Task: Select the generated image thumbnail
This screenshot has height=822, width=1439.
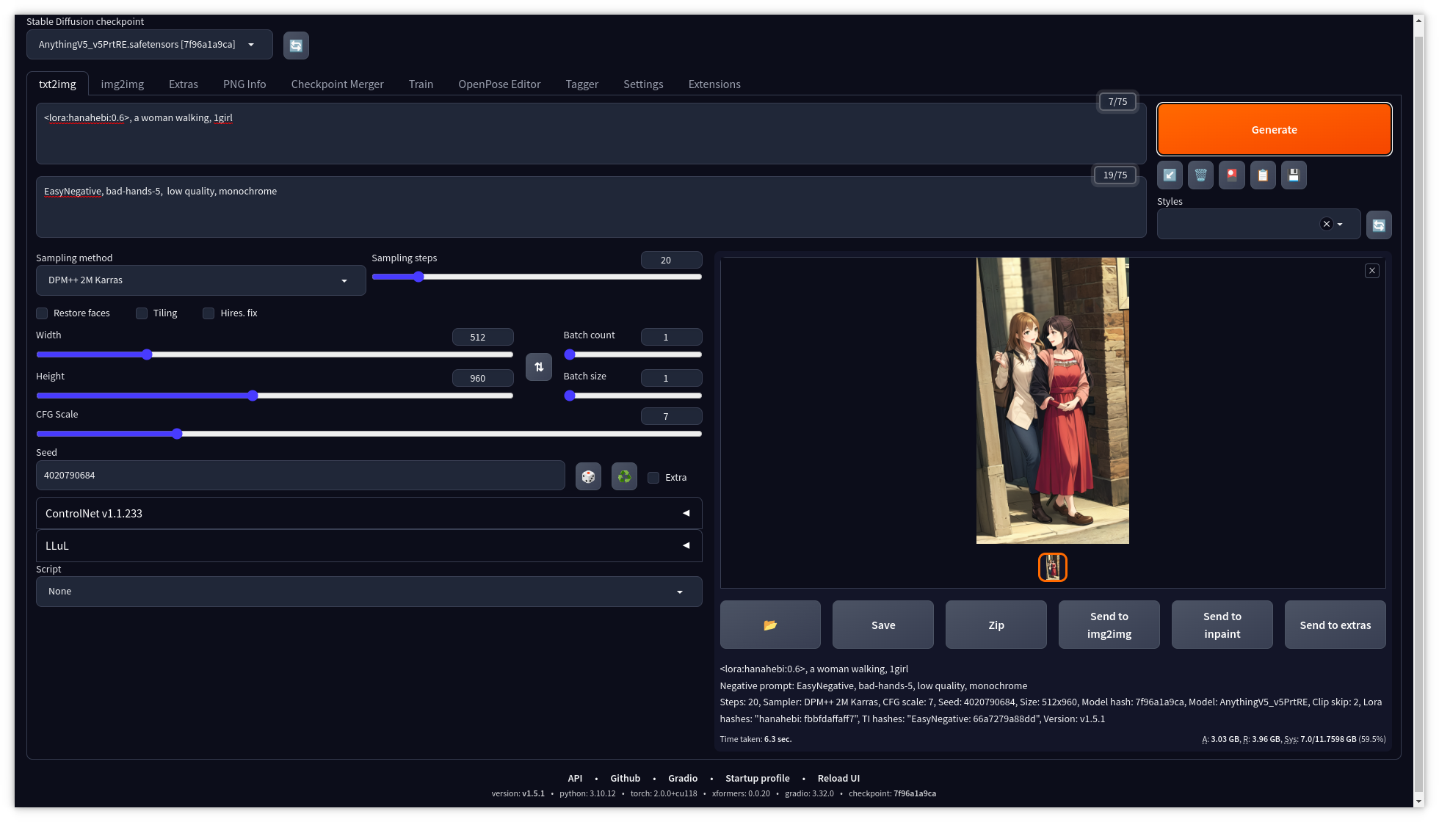Action: [1052, 567]
